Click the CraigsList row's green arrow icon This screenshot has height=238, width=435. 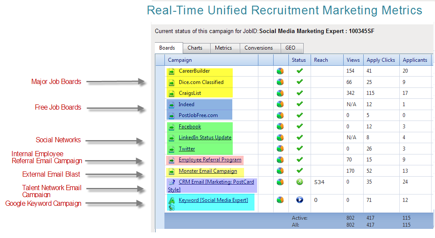(x=172, y=94)
